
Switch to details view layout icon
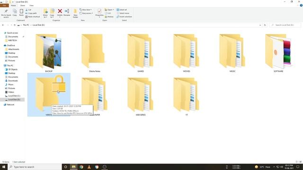pos(297,162)
